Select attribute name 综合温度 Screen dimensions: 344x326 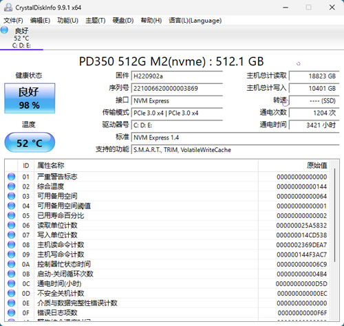(51, 186)
